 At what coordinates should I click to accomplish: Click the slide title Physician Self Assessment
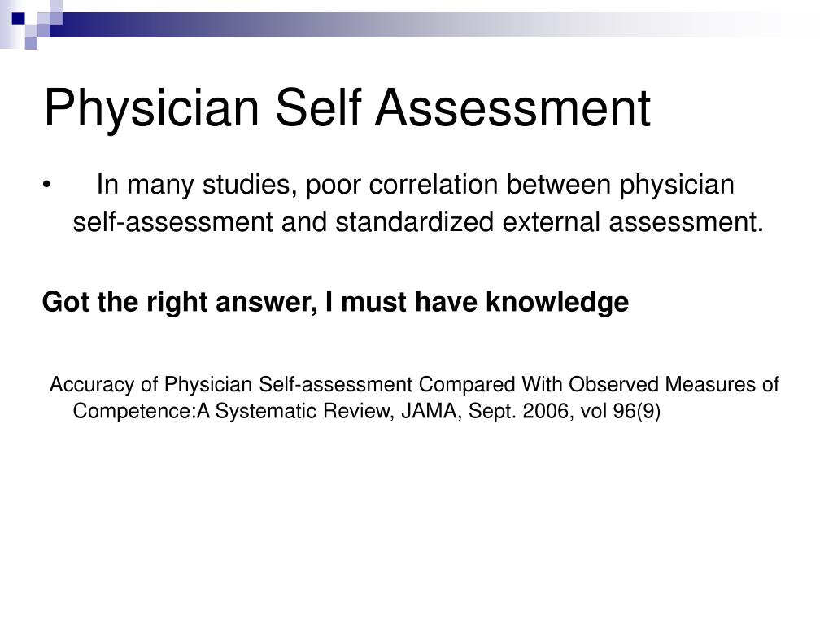click(347, 108)
